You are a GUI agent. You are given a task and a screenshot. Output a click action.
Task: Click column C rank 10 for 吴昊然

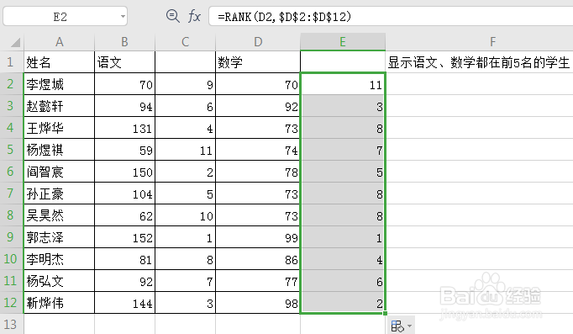(186, 215)
